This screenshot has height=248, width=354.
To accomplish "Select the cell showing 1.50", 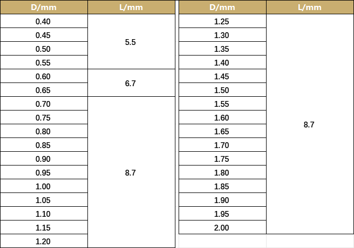I will click(223, 90).
